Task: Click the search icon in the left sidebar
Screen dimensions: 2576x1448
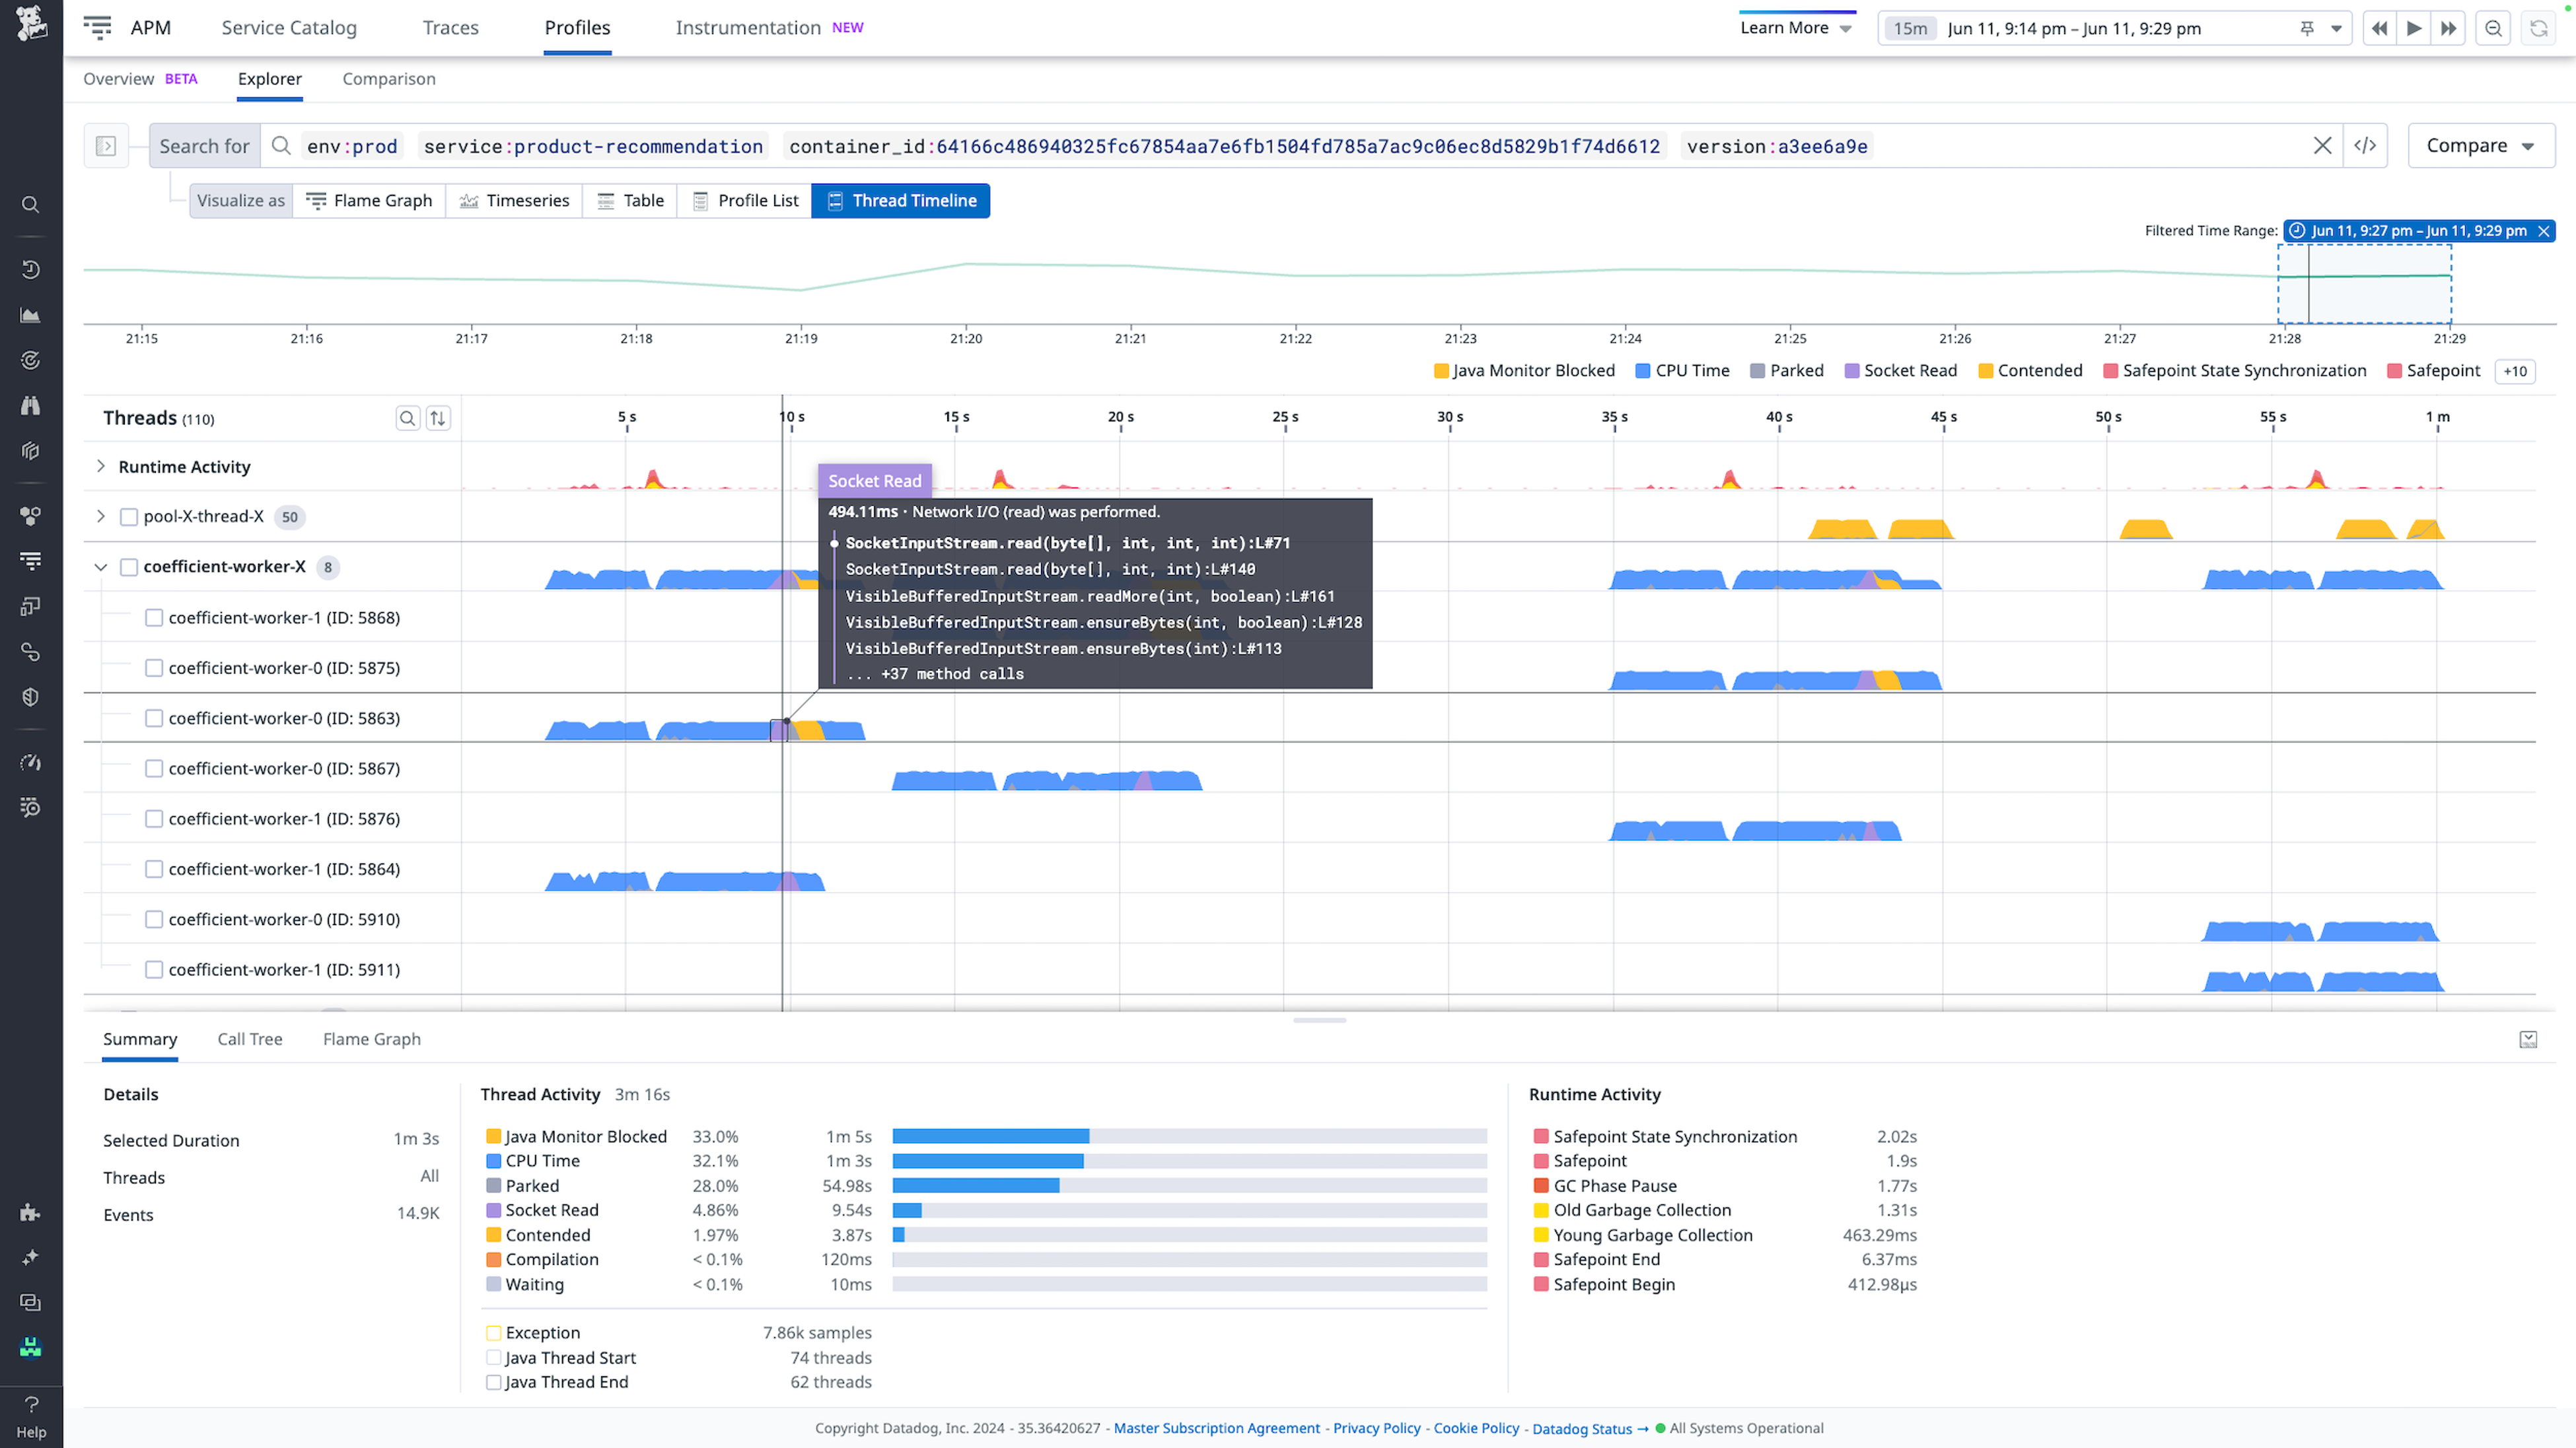Action: pos(30,204)
